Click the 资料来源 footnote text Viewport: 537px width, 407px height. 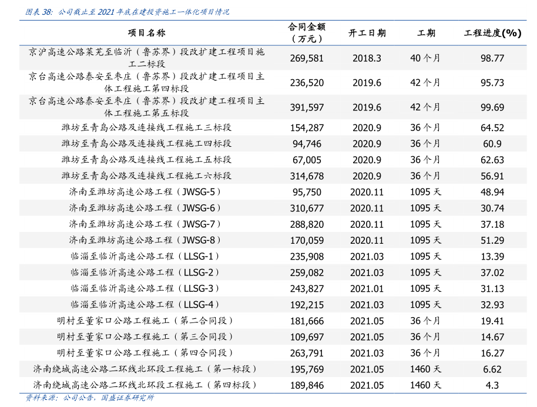tap(89, 398)
